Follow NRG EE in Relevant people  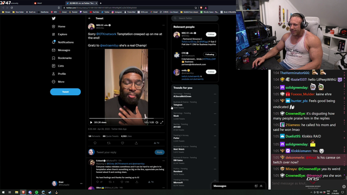pos(211,35)
